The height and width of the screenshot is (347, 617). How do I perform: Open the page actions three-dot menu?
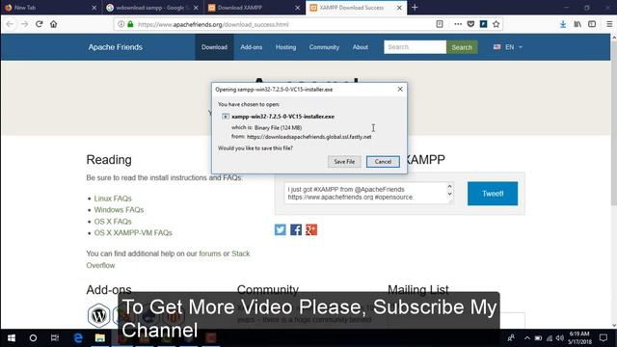[x=458, y=24]
